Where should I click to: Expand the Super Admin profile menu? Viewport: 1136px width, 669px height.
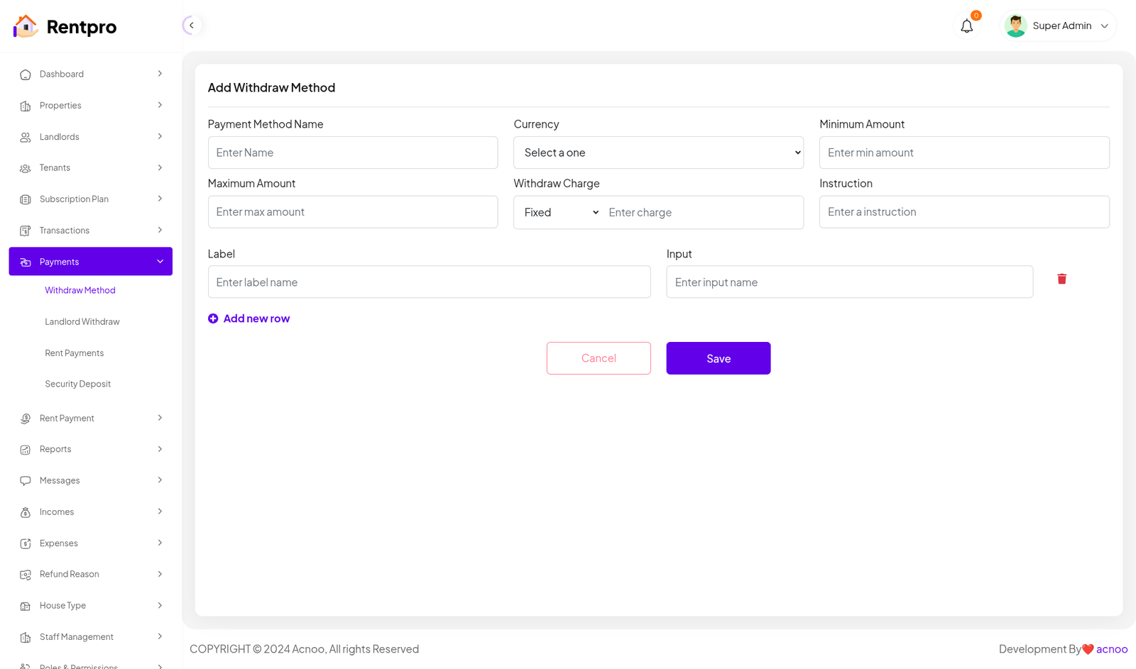[1104, 26]
